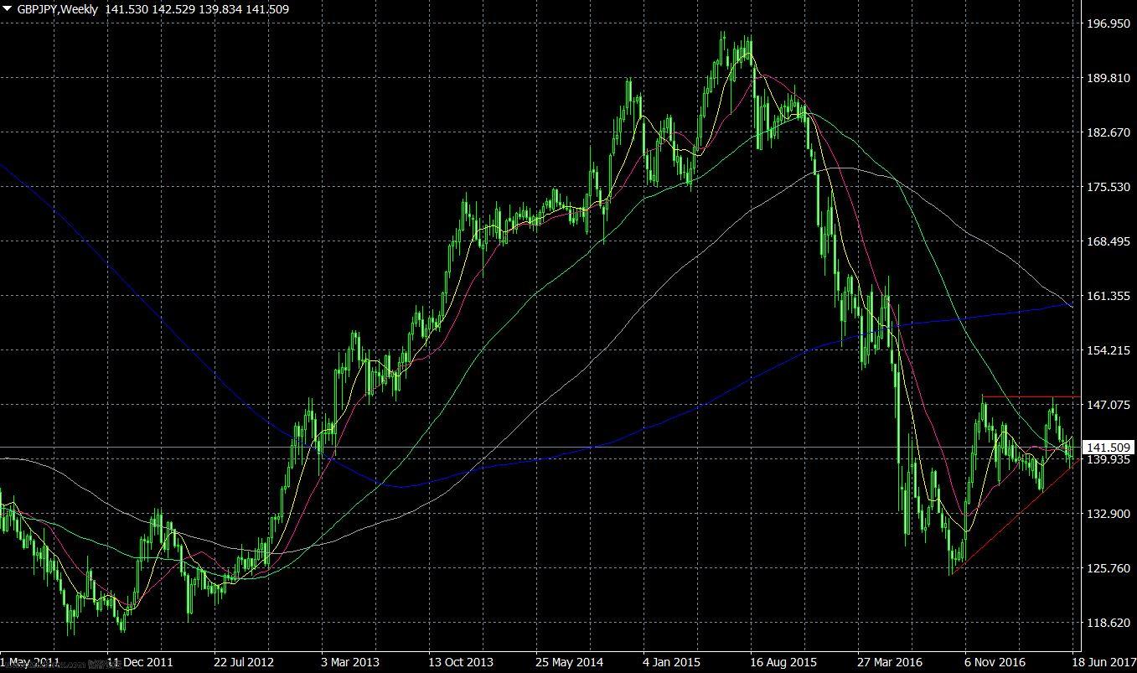
Task: Click the 22 Jul 2012 date label
Action: pos(244,662)
